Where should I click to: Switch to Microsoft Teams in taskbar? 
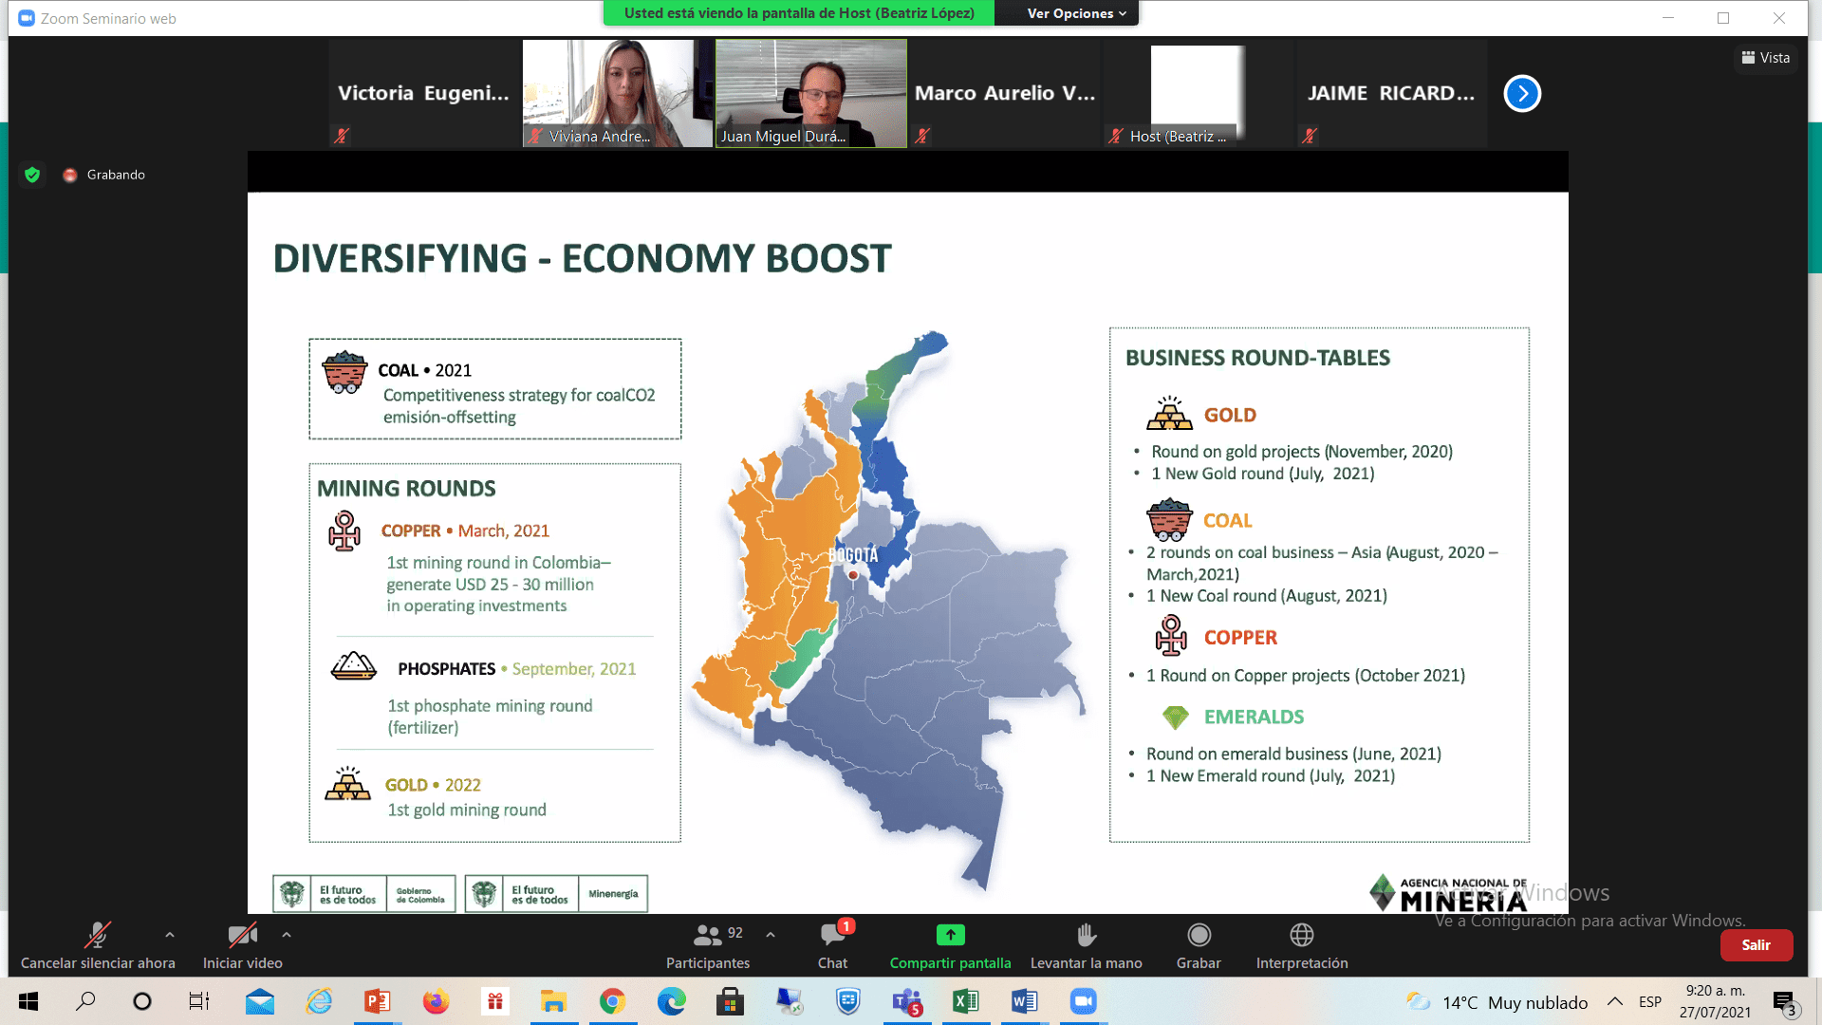[x=906, y=1001]
